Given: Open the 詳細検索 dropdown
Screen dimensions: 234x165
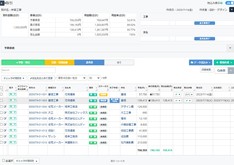Looking at the screenshot, I should pos(207,70).
